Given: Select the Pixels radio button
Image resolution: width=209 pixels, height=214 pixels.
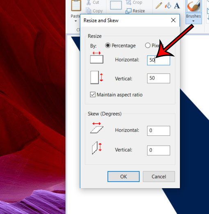Looking at the screenshot, I should coord(148,46).
